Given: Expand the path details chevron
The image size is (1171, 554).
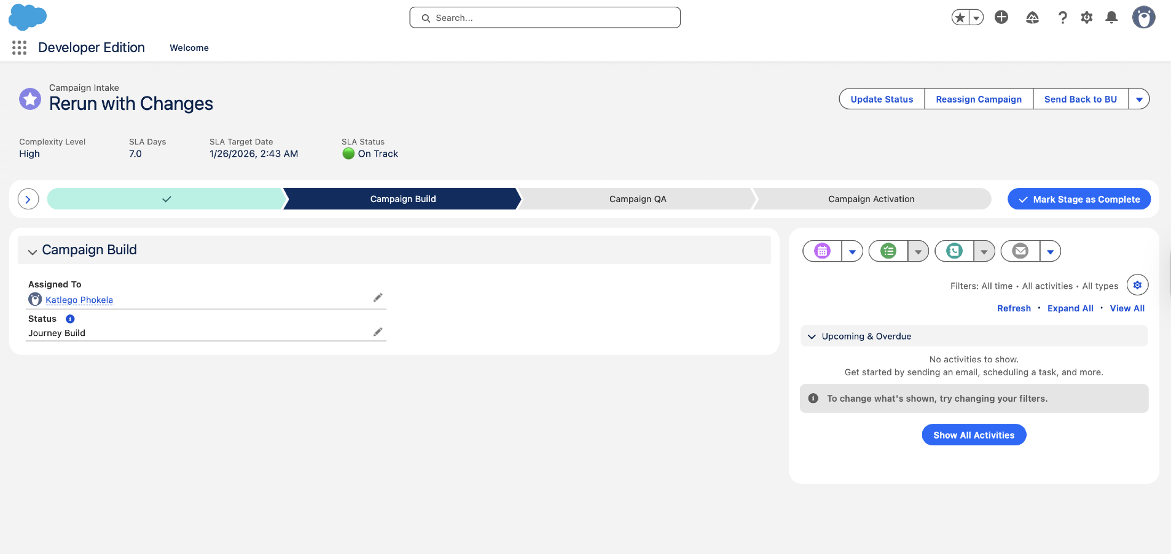Looking at the screenshot, I should click(28, 199).
